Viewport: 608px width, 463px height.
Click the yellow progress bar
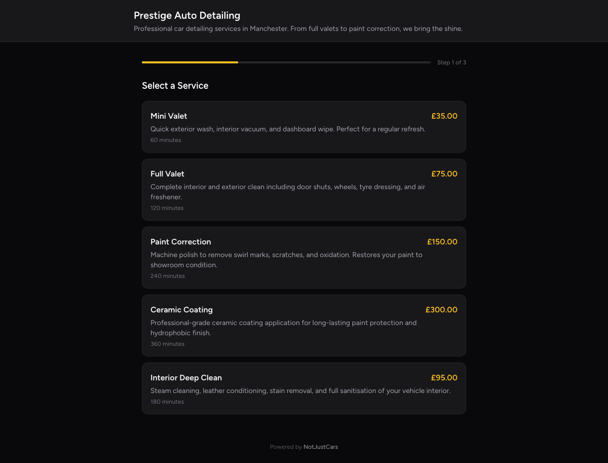coord(190,62)
